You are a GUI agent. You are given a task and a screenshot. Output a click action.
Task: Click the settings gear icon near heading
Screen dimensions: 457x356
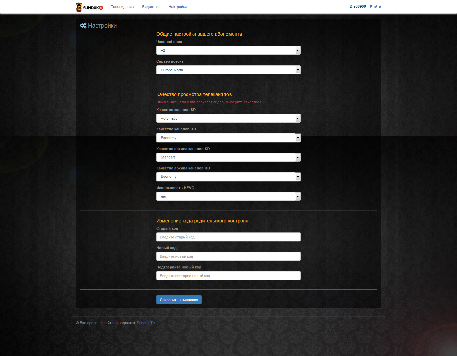point(83,26)
